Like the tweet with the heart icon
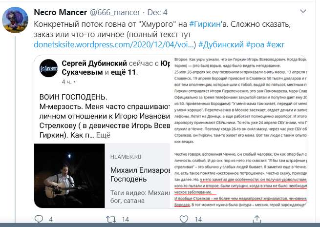320x227 pixels. pos(184,219)
